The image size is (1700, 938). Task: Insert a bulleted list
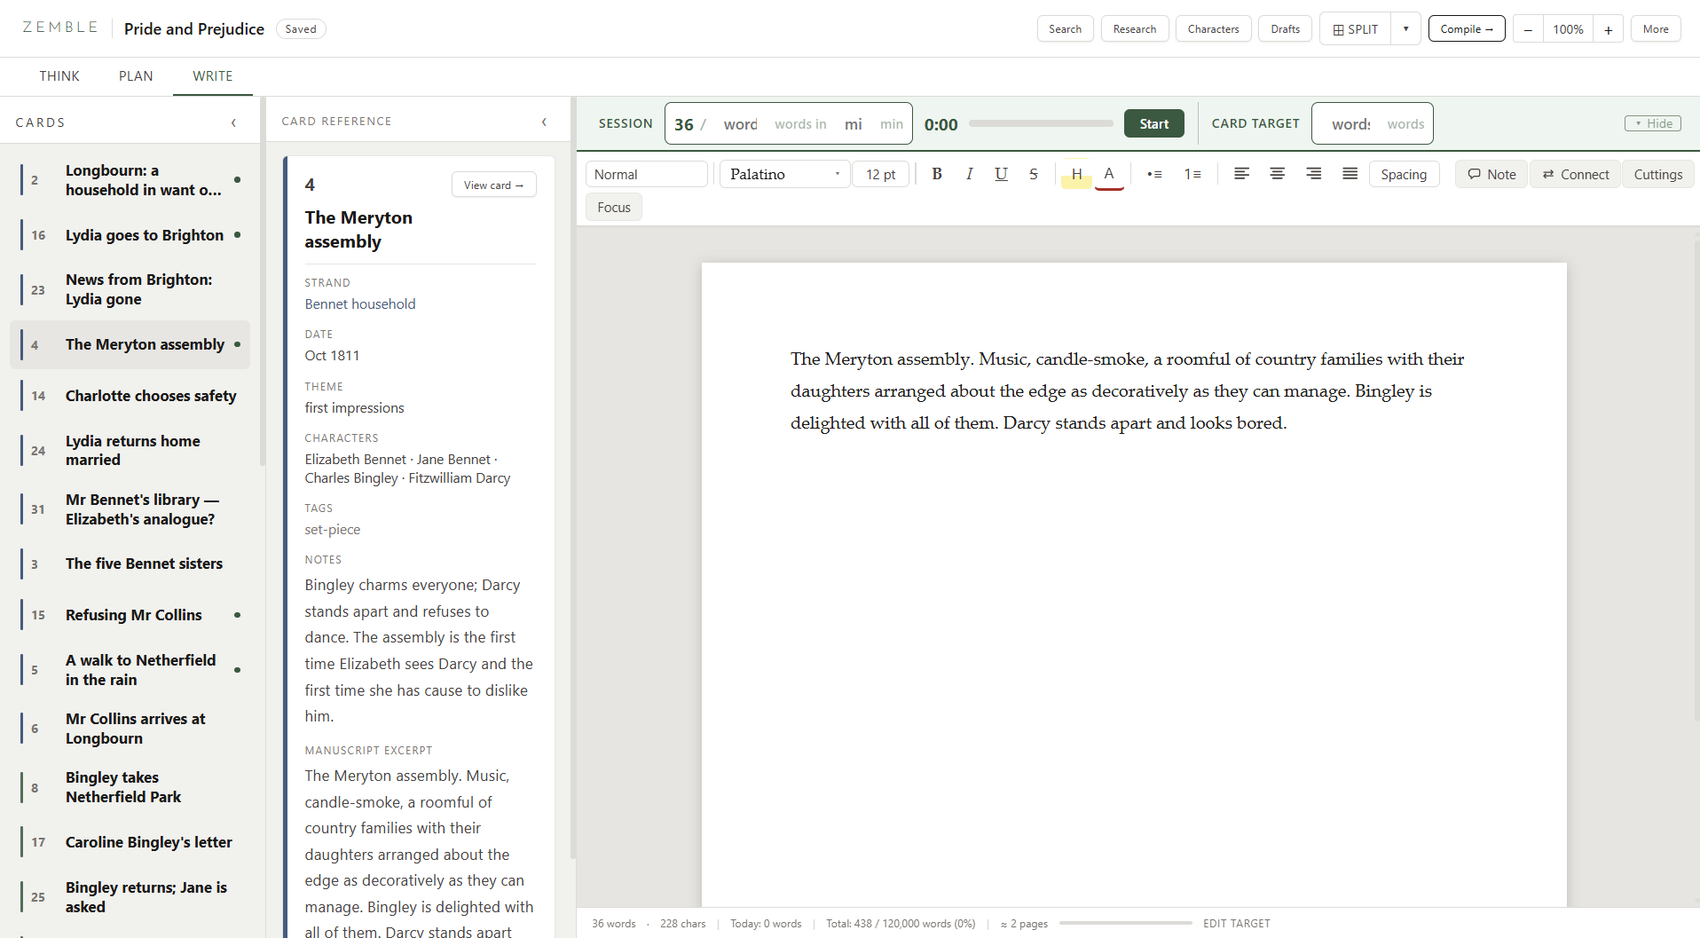pos(1154,174)
